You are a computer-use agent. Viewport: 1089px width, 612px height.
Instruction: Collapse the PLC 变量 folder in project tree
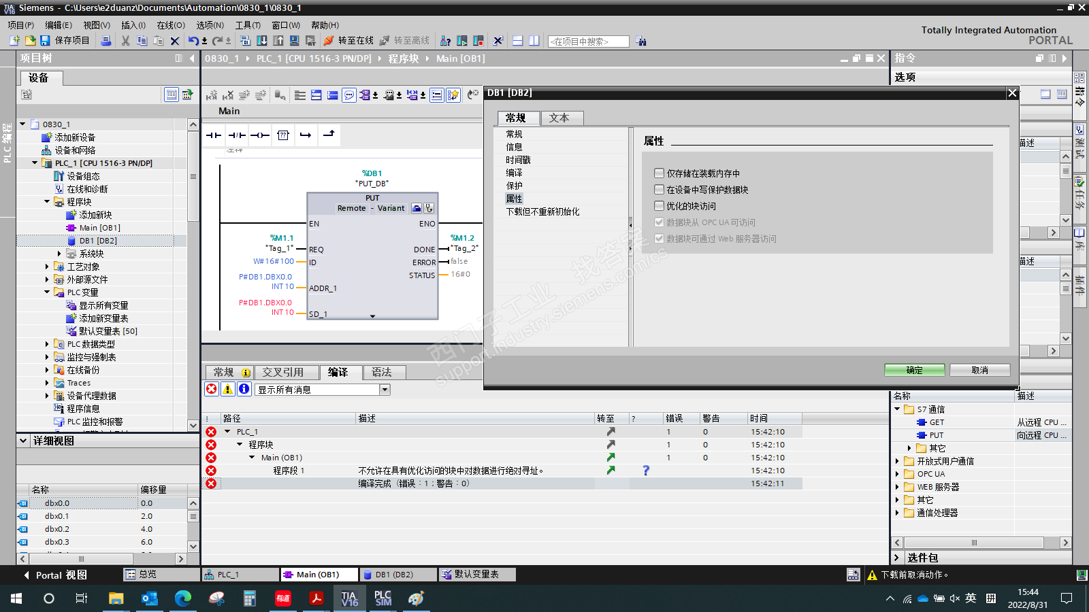click(47, 292)
